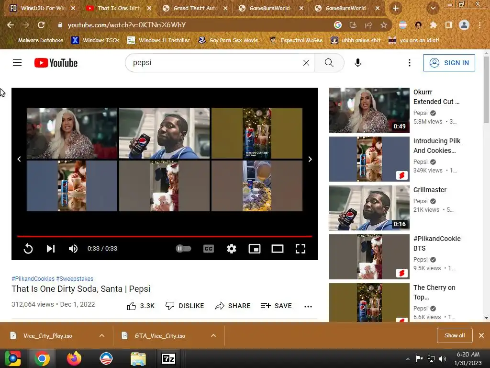Open video player settings gear

click(232, 249)
